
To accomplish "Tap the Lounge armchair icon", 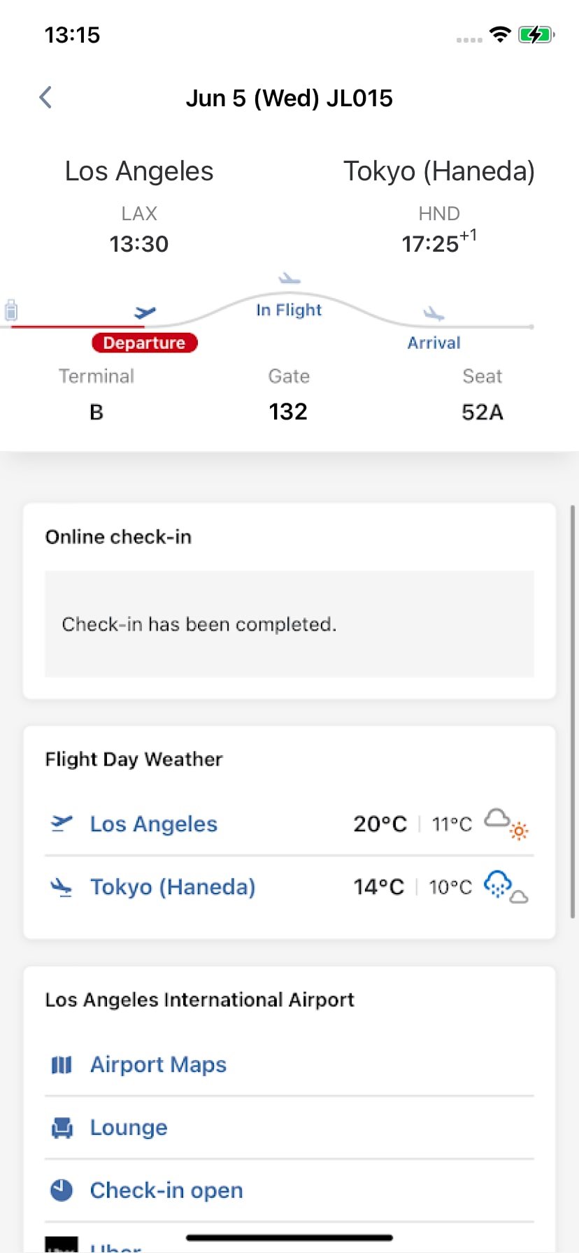I will (62, 1128).
